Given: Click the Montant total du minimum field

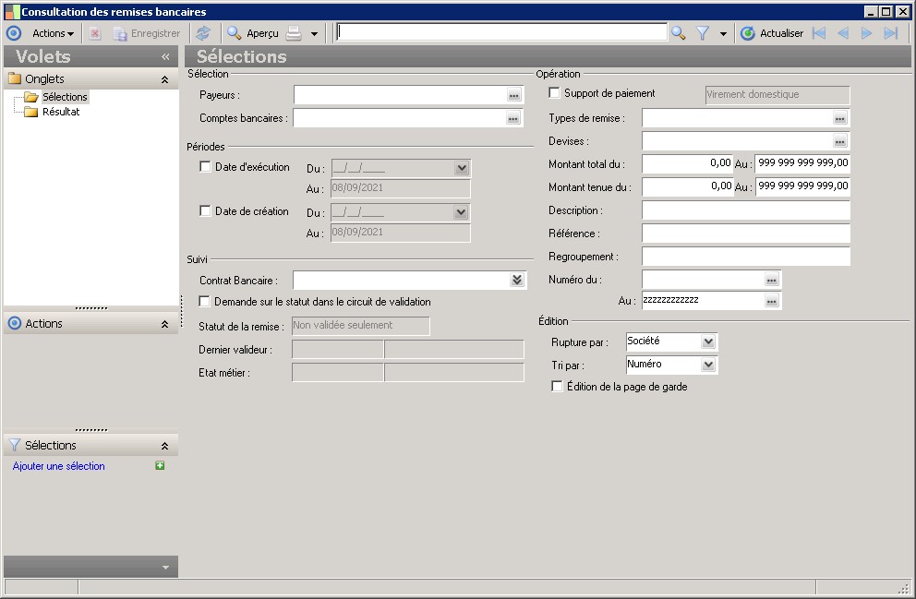Looking at the screenshot, I should tap(687, 163).
